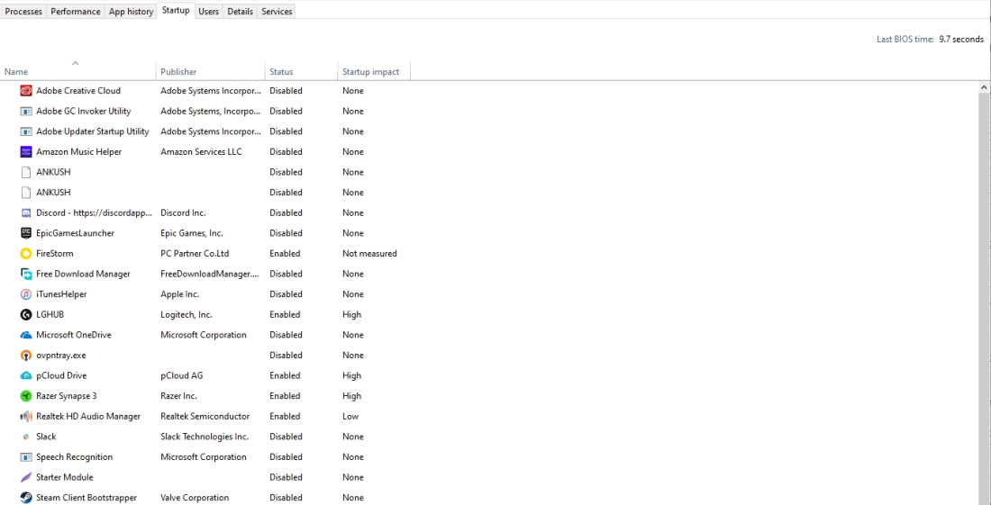The width and height of the screenshot is (991, 505).
Task: Select the Adobe GC Invoker Utility icon
Action: 26,111
